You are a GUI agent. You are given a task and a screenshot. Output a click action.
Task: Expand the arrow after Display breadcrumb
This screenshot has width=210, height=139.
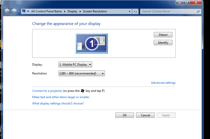[x=80, y=11]
